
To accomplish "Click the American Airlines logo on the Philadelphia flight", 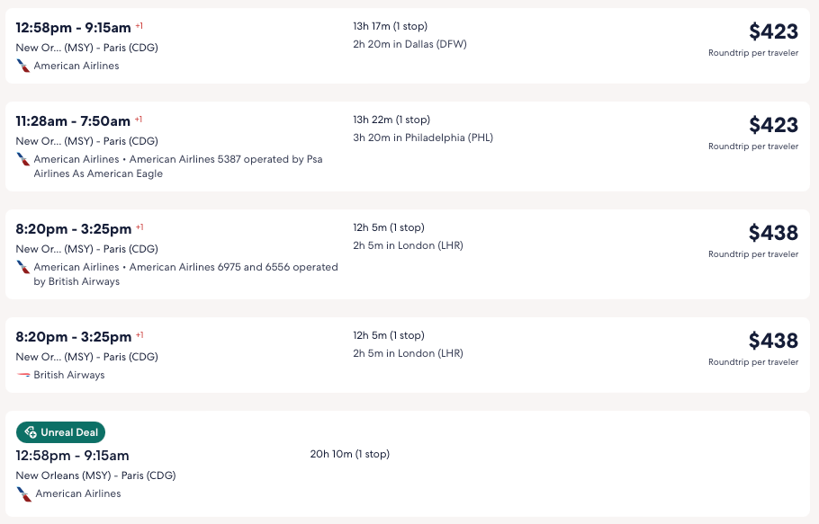I will [23, 159].
